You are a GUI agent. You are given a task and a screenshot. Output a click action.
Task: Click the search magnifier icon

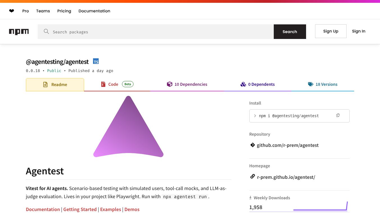coord(46,32)
